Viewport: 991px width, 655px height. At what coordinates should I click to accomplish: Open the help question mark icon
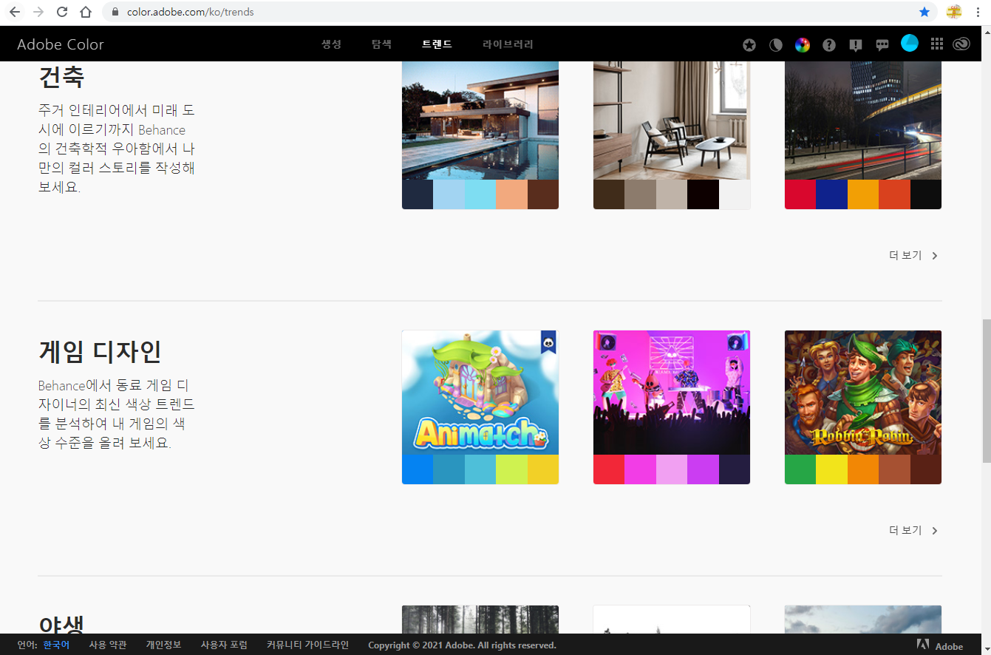tap(829, 45)
